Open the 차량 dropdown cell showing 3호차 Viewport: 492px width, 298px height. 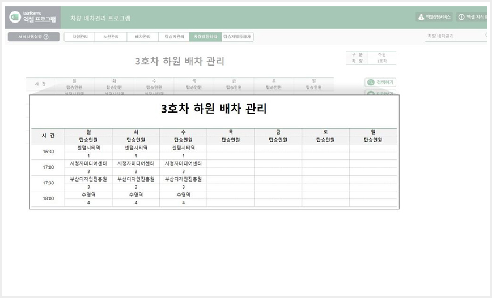click(382, 61)
